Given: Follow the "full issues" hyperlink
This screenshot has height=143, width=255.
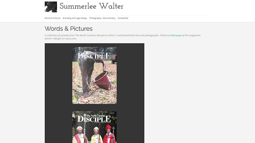Looking at the screenshot, I should (x=176, y=35).
